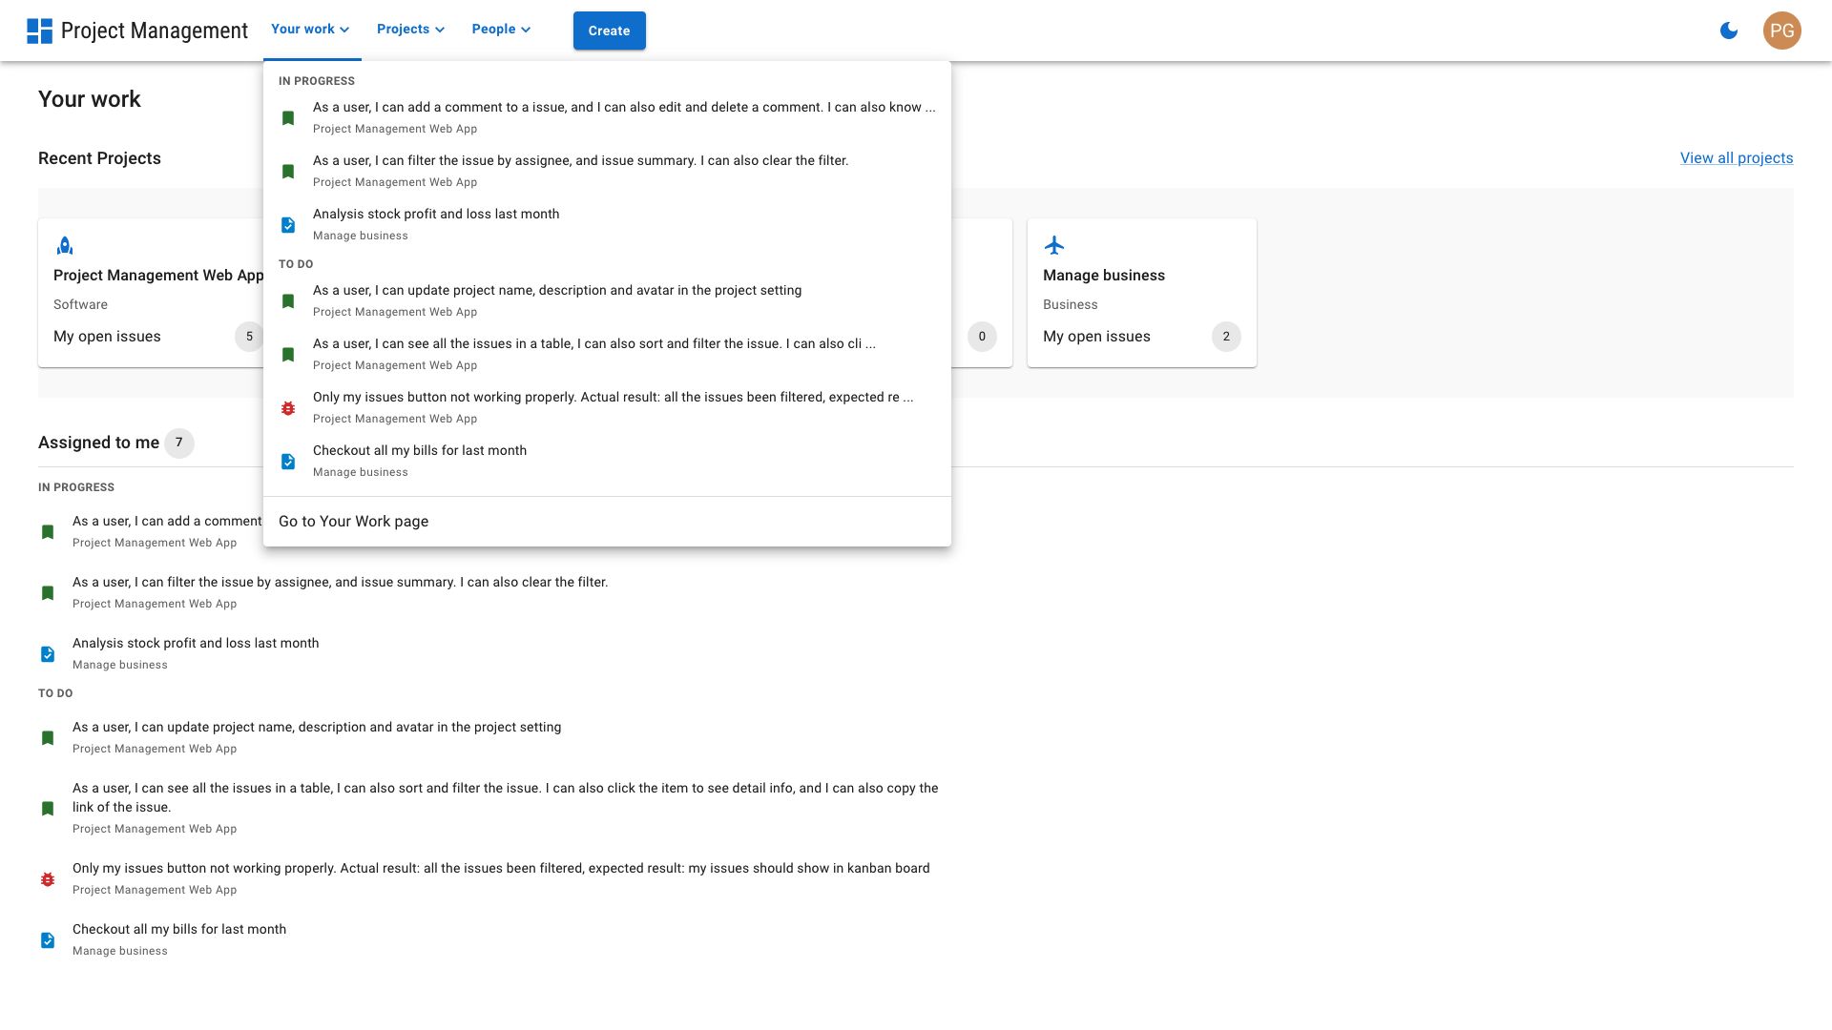
Task: Select Go to Your Work page
Action: (x=607, y=522)
